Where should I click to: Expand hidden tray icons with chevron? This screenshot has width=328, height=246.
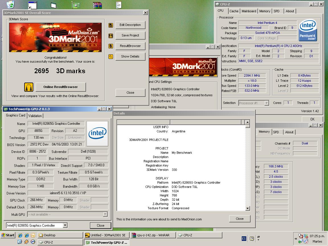coord(296,239)
